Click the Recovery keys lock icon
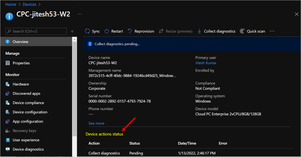Image resolution: width=301 pixels, height=157 pixels. click(8, 131)
